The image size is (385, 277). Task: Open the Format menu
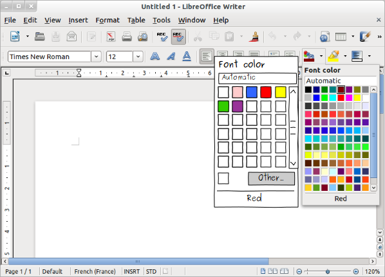pyautogui.click(x=108, y=20)
